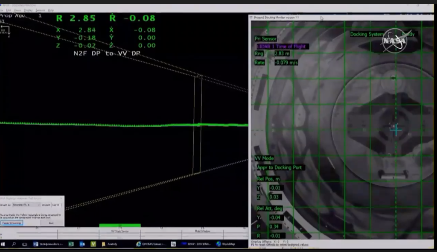Open the Display menu in RPOP
437x252 pixels.
[x=28, y=10]
